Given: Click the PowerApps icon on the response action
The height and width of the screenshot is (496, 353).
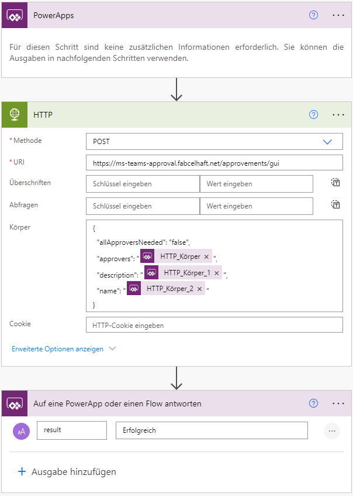Looking at the screenshot, I should click(15, 403).
